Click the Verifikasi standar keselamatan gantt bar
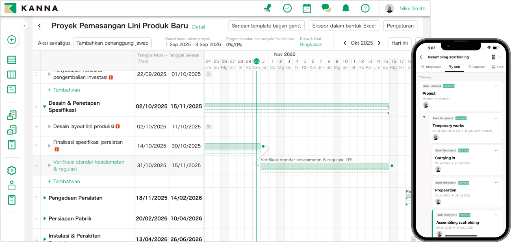The height and width of the screenshot is (242, 512). point(325,166)
